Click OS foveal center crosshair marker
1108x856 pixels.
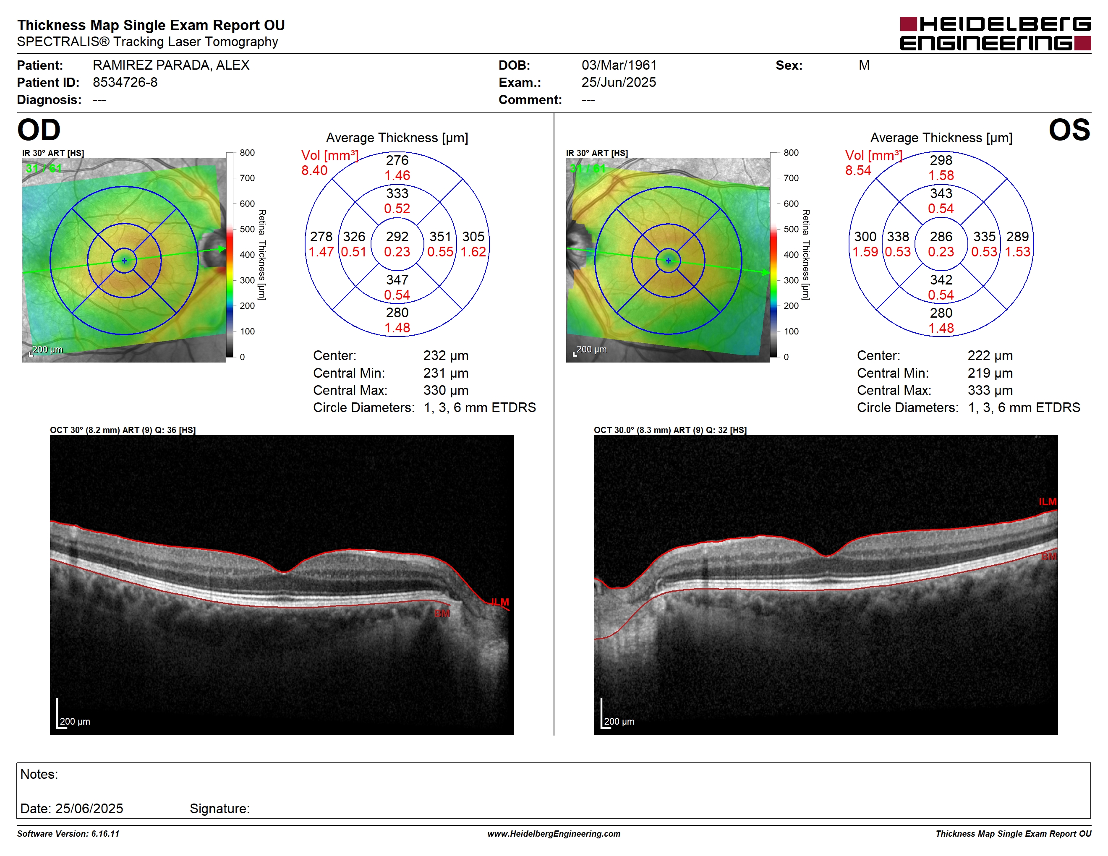[668, 261]
